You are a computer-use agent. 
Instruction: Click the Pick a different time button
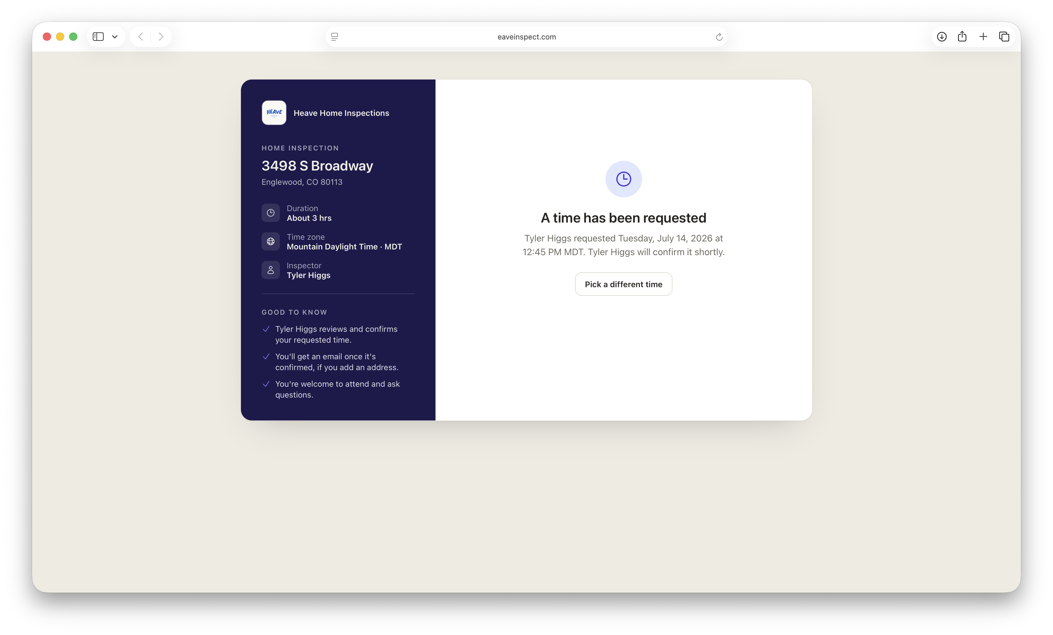point(623,284)
